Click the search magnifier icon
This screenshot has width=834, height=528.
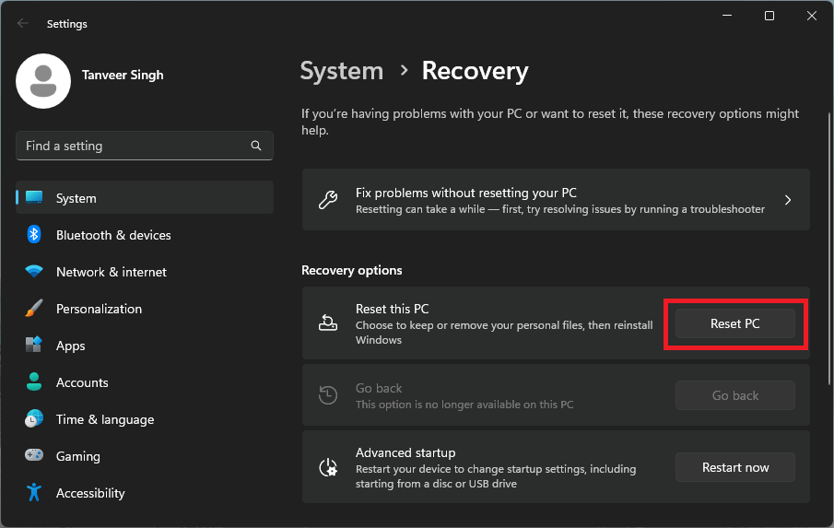pos(256,146)
